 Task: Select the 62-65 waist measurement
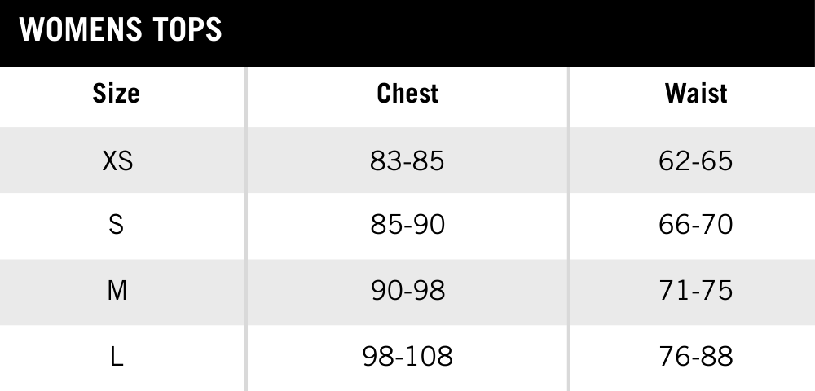pyautogui.click(x=696, y=160)
